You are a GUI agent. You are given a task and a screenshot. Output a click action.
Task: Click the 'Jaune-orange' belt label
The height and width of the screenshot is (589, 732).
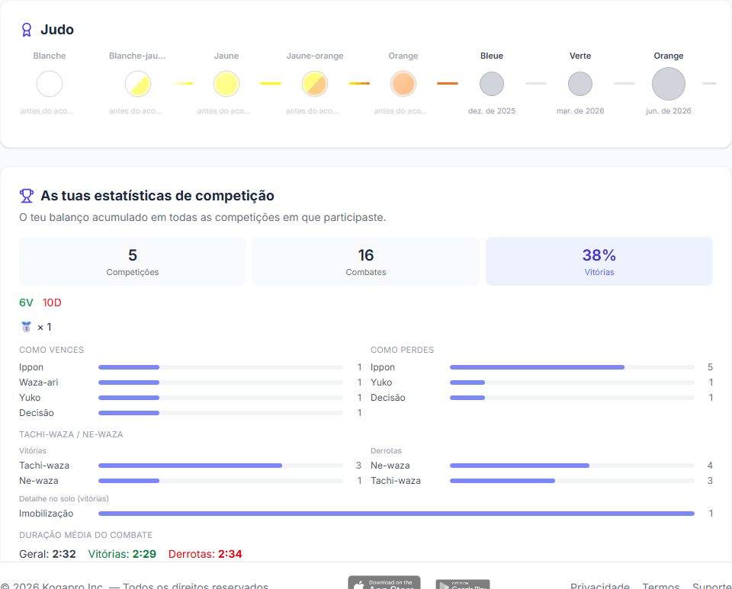315,56
